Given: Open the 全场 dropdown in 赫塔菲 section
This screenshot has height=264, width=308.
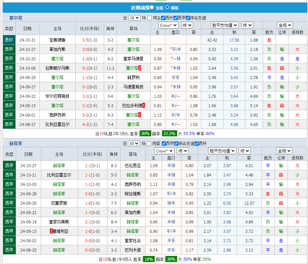Looking at the screenshot, I should point(284,151).
